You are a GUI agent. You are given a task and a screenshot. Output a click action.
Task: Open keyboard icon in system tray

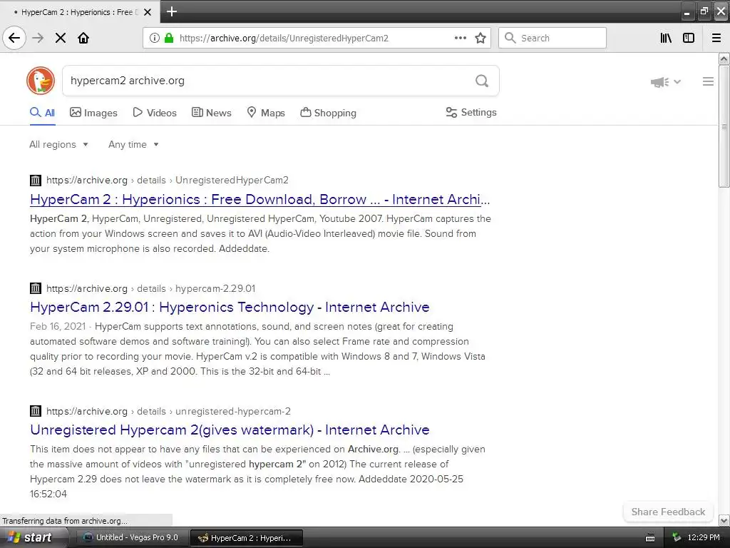coord(650,538)
